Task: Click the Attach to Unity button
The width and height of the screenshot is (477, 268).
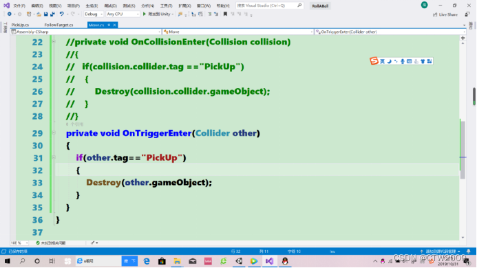Action: coord(158,14)
